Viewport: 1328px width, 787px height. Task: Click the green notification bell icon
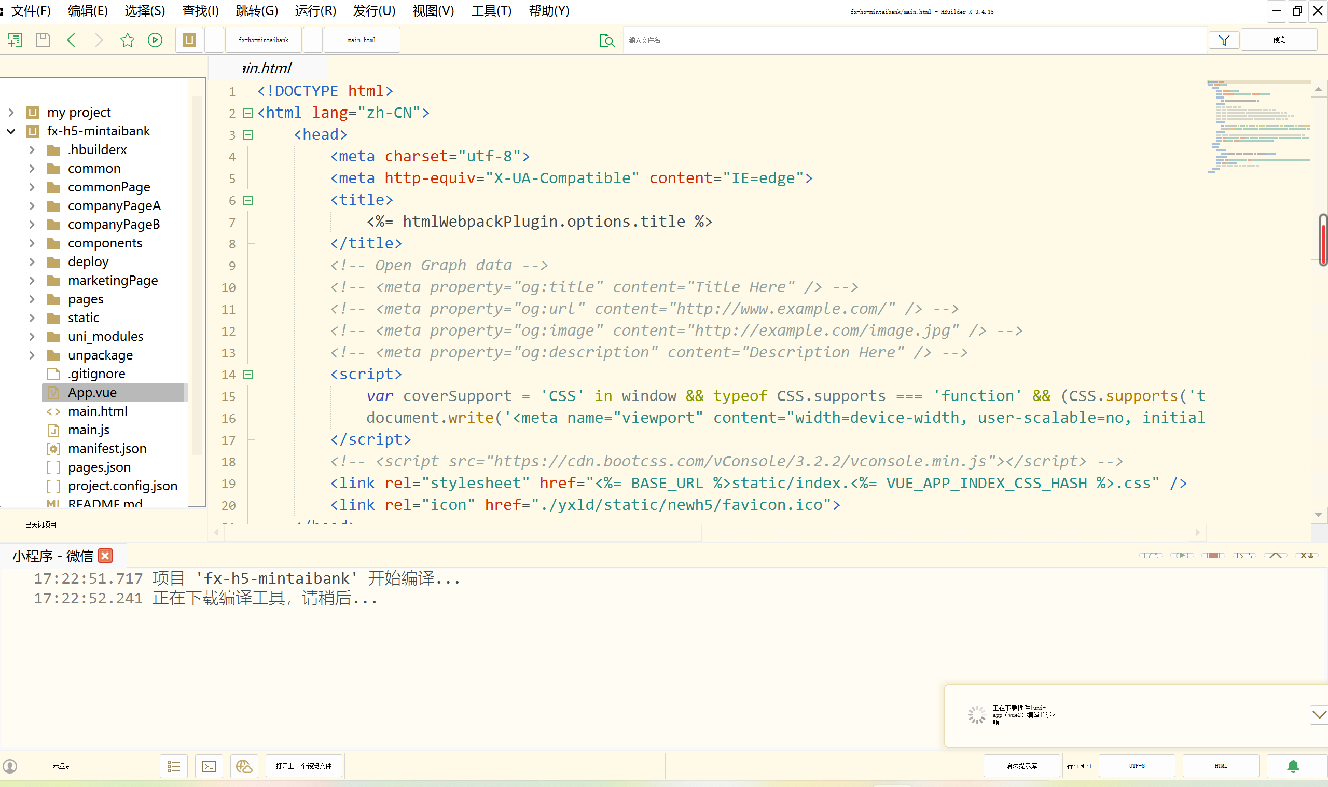click(x=1293, y=766)
